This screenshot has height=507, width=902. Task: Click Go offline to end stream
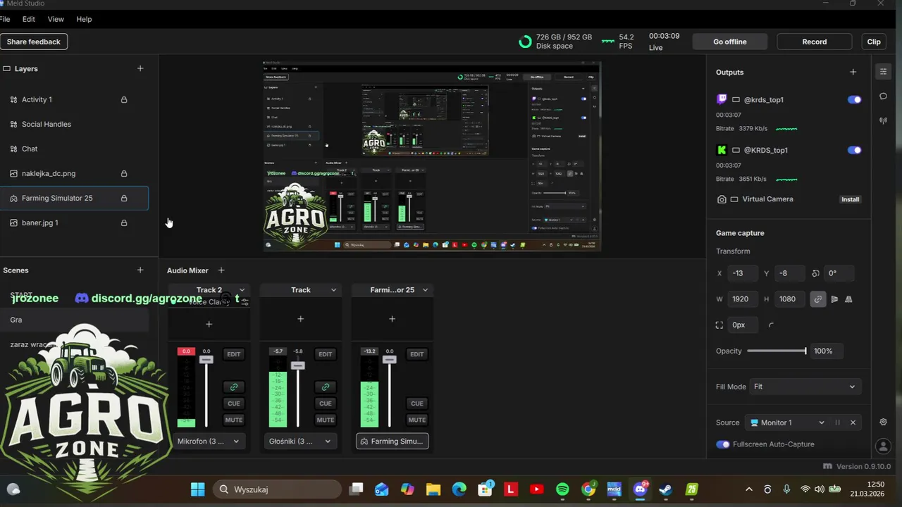(730, 42)
